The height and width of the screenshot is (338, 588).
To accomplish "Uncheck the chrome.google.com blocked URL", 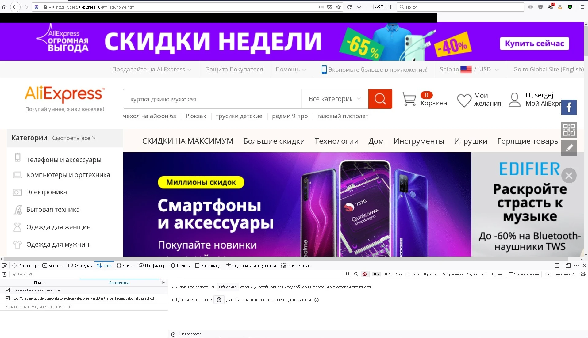I will [8, 298].
